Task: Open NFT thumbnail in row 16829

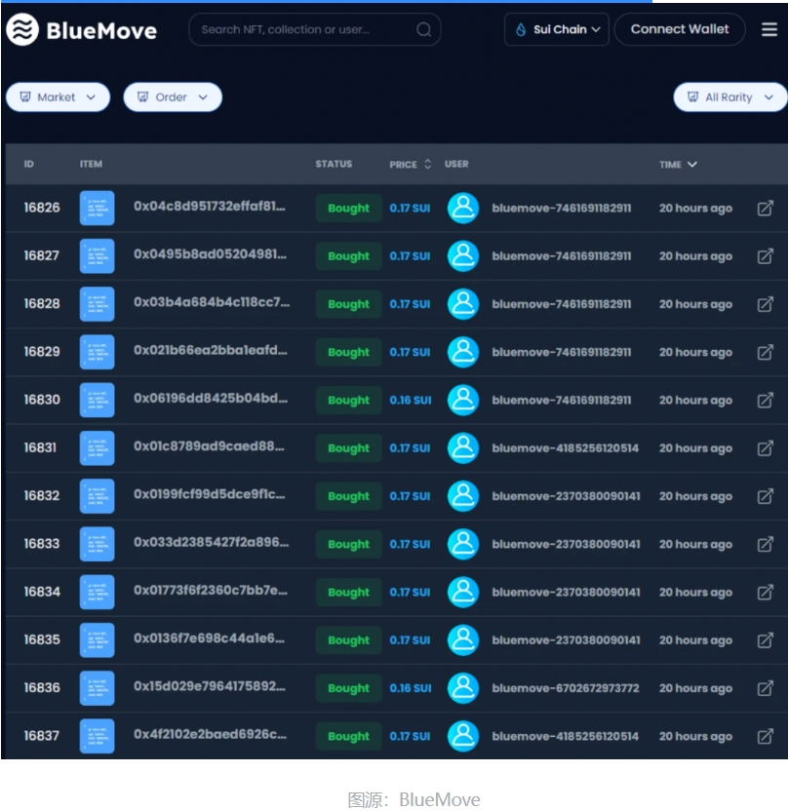Action: (x=98, y=352)
